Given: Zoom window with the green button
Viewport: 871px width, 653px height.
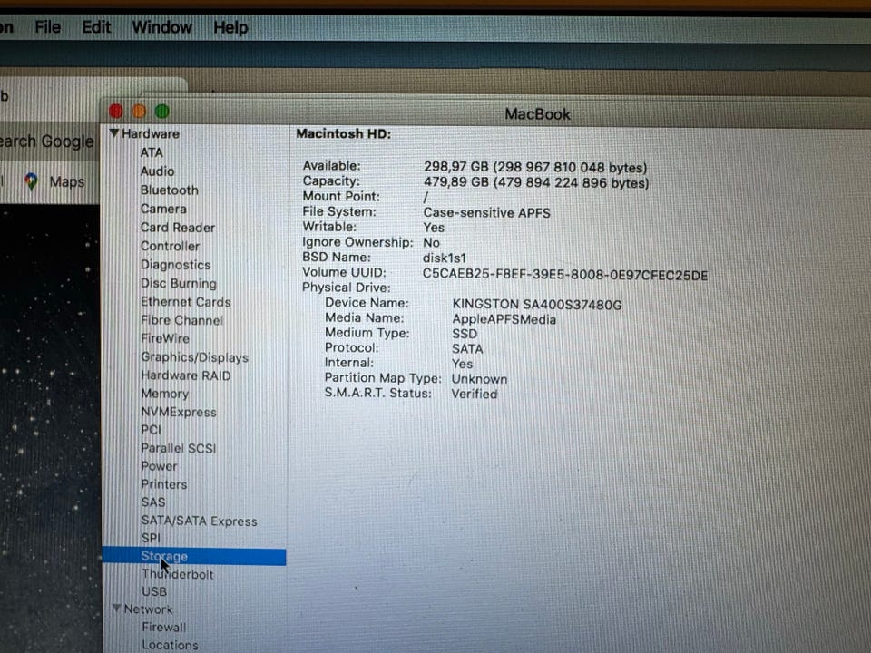Looking at the screenshot, I should [x=162, y=111].
